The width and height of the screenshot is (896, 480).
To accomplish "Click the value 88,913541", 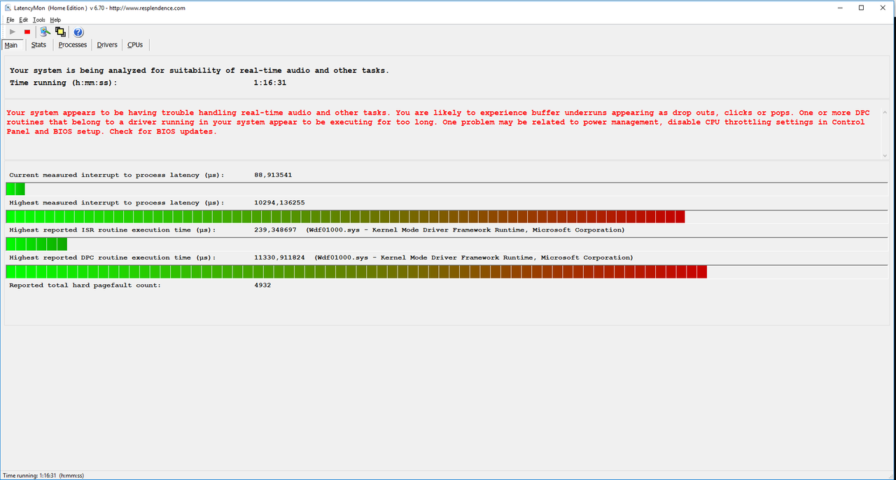I will point(273,175).
